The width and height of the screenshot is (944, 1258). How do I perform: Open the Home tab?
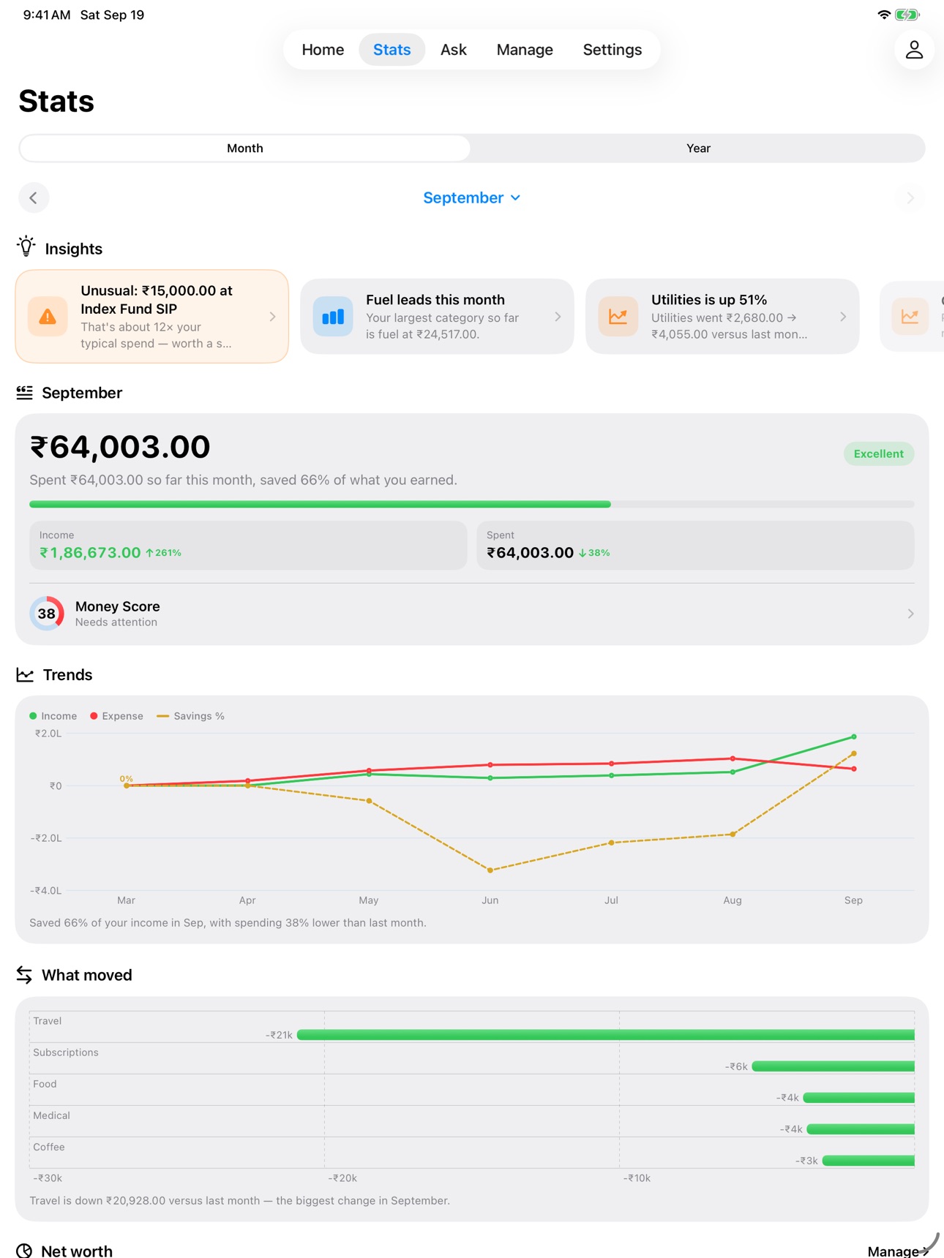pyautogui.click(x=323, y=50)
